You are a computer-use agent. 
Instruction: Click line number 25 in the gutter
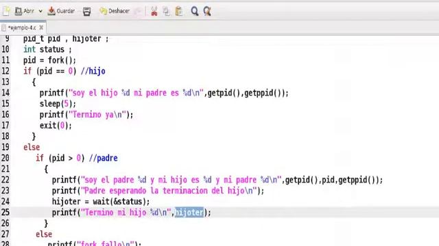[5, 213]
